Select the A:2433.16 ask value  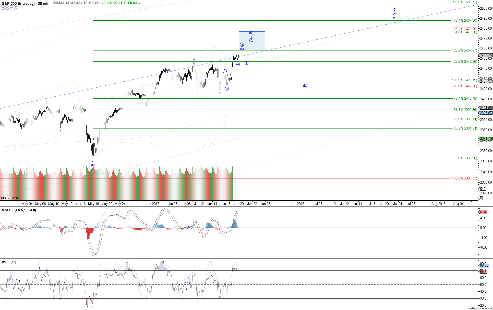(79, 3)
